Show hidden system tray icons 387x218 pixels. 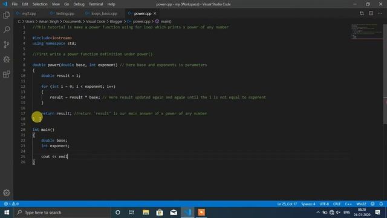coord(318,213)
